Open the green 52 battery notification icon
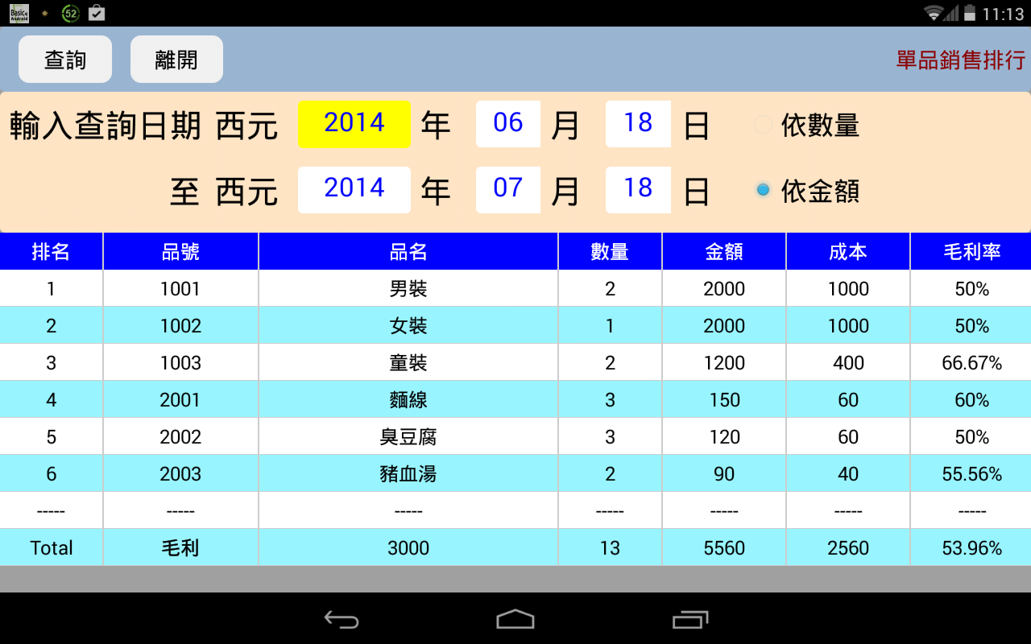The width and height of the screenshot is (1031, 644). [x=71, y=13]
